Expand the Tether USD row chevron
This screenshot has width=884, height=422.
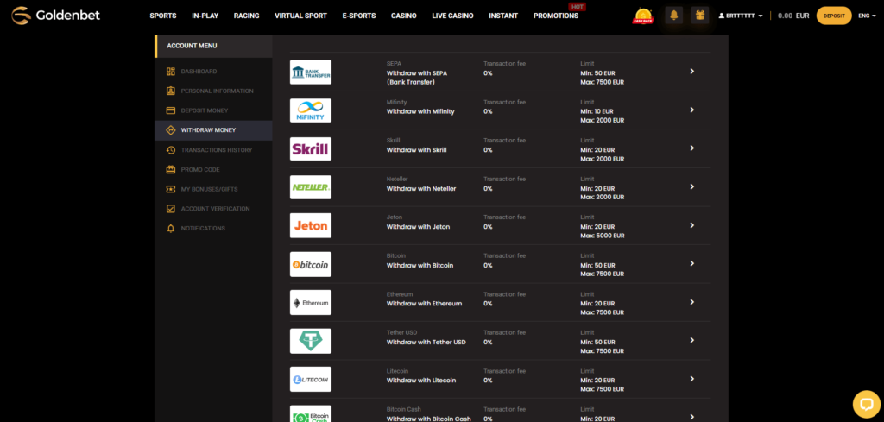click(692, 340)
